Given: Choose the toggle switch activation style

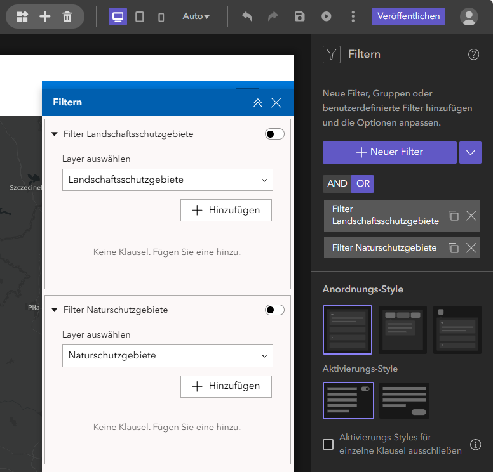Looking at the screenshot, I should pos(348,400).
